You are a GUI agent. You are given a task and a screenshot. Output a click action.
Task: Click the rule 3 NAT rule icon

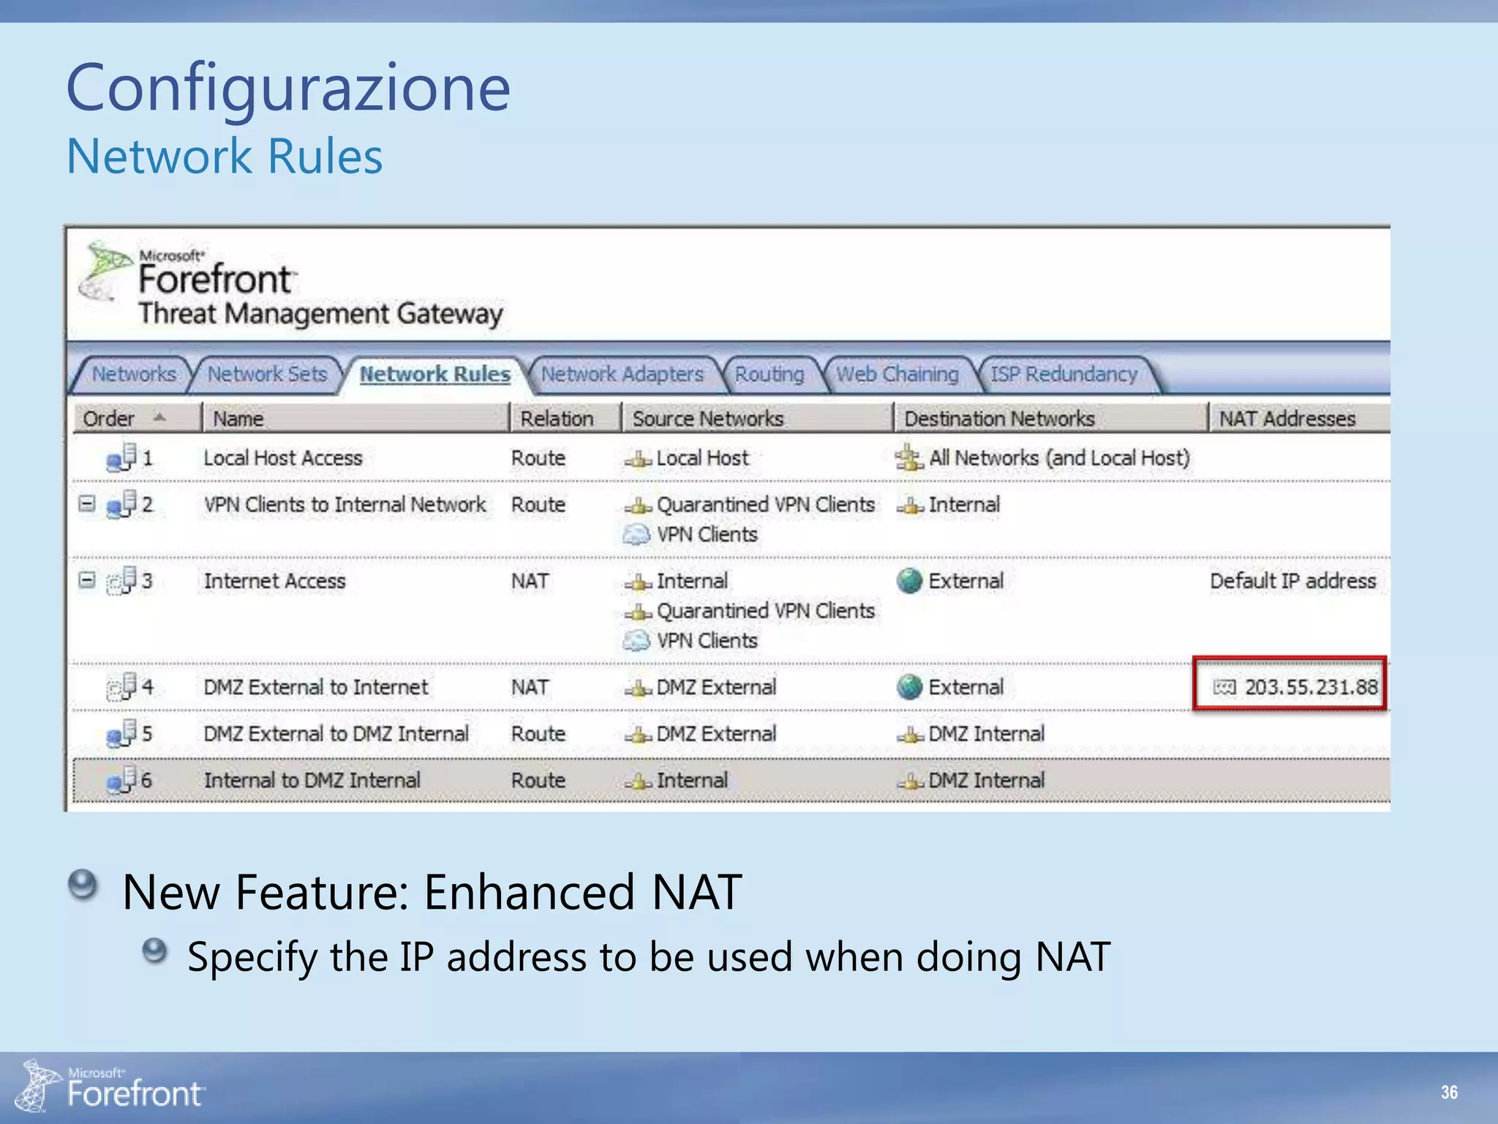click(121, 580)
